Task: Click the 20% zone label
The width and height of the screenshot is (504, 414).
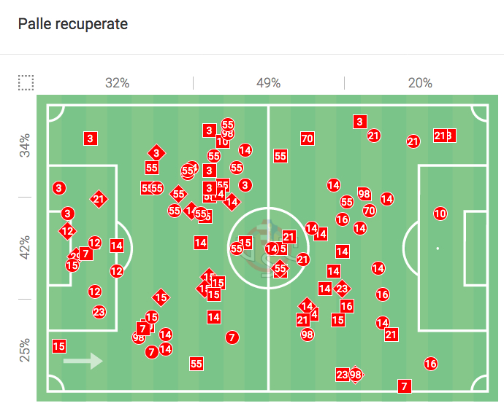Action: (x=420, y=83)
